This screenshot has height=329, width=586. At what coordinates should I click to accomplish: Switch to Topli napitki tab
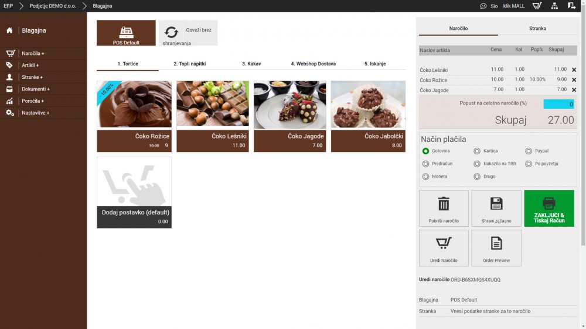[189, 64]
